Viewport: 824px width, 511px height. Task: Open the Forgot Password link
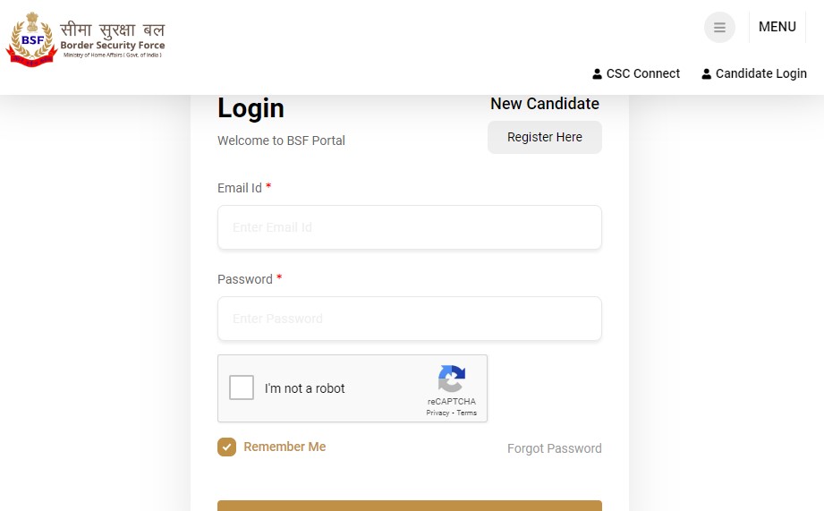554,448
